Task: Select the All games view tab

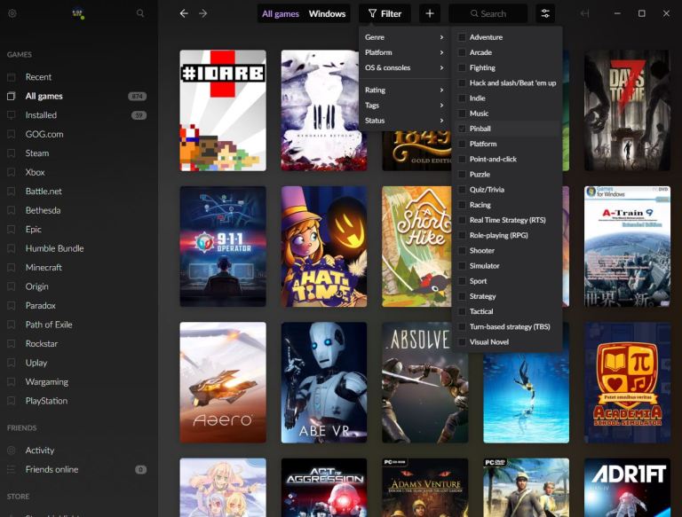Action: point(281,14)
